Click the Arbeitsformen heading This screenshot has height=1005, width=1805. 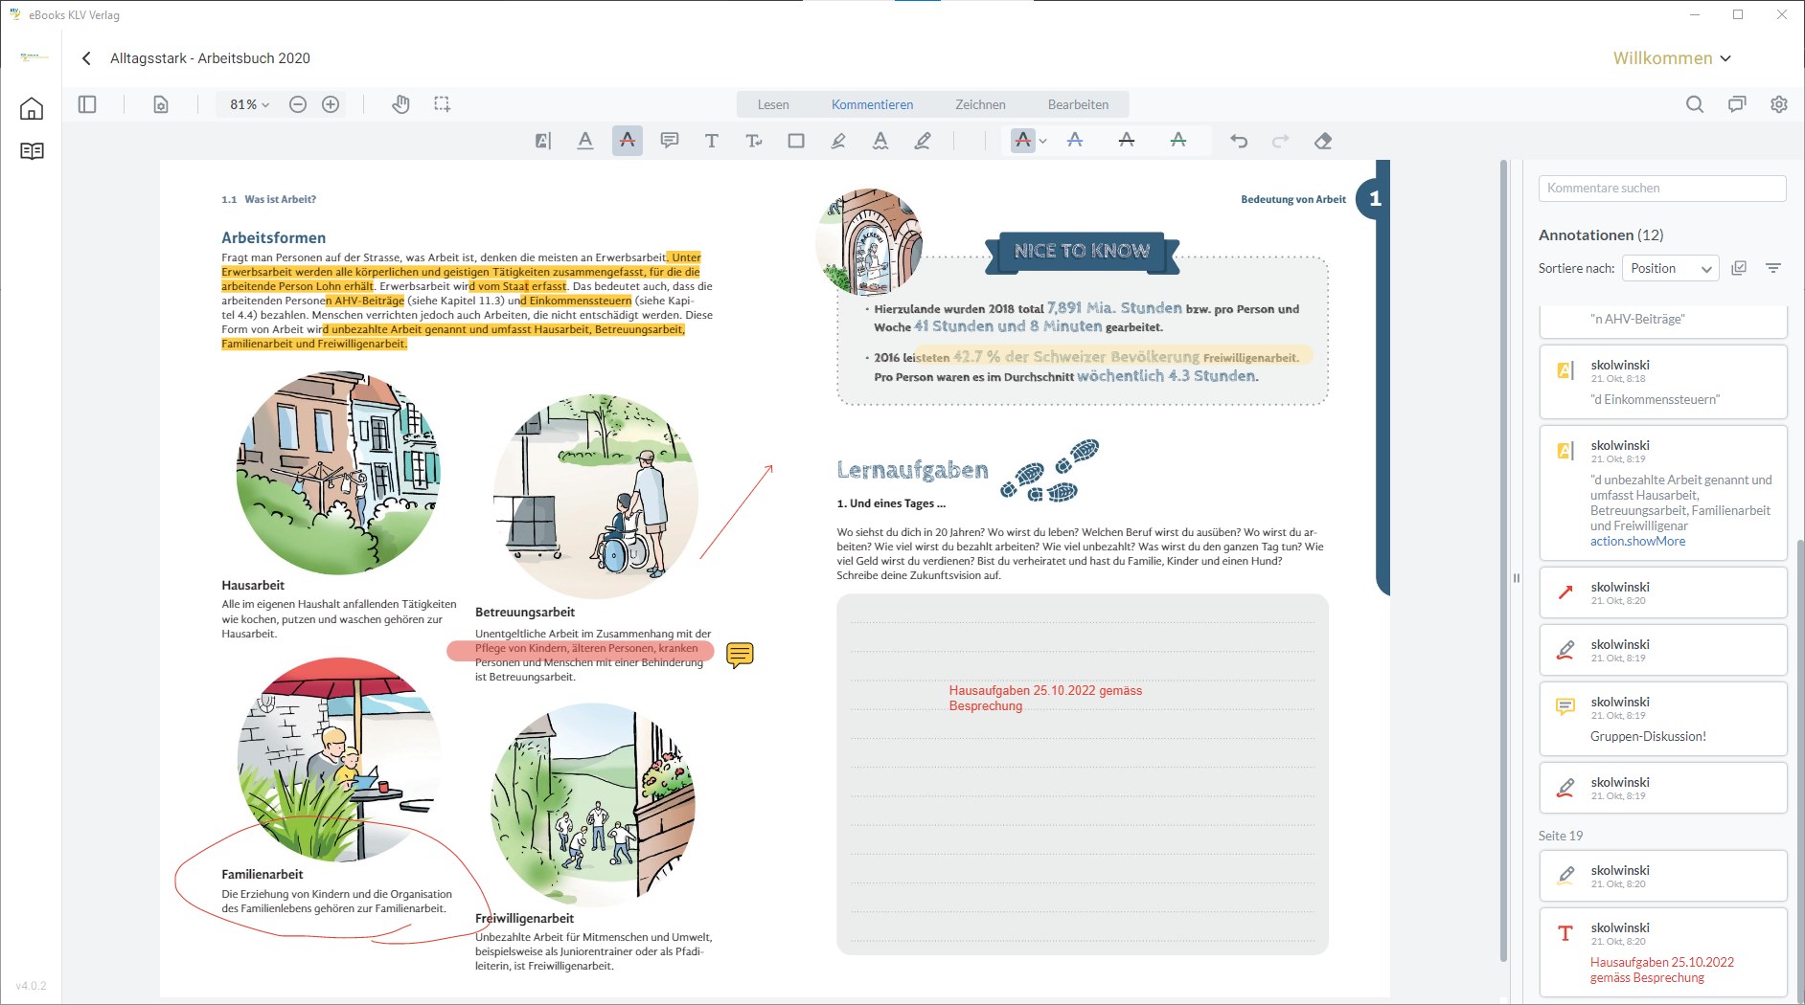[273, 237]
